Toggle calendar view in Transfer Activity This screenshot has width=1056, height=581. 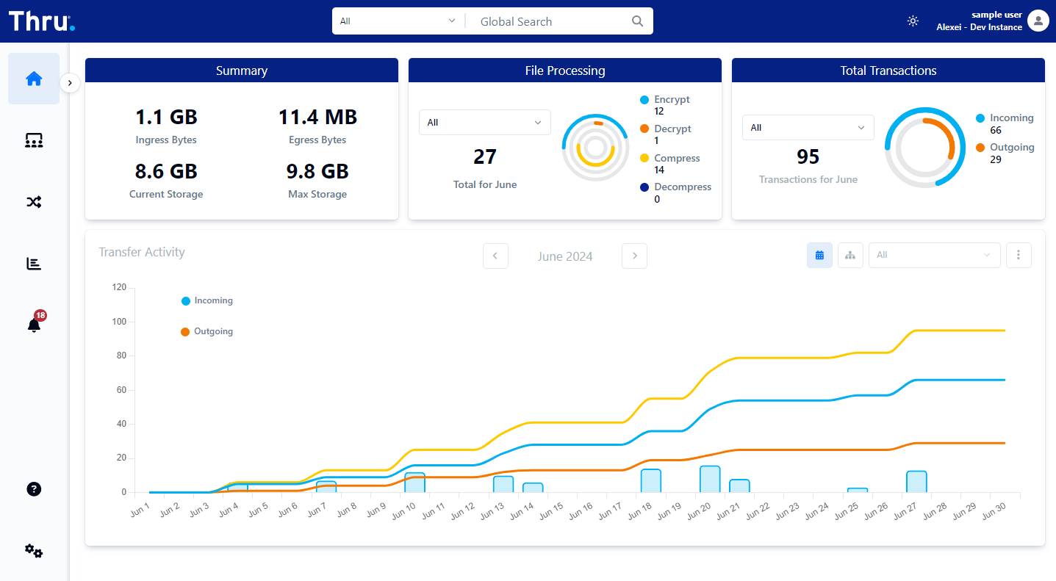819,255
